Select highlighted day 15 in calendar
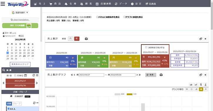Image resolution: width=213 pixels, height=111 pixels. tap(8, 53)
